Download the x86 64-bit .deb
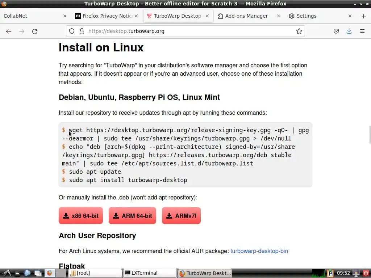 [x=81, y=216]
